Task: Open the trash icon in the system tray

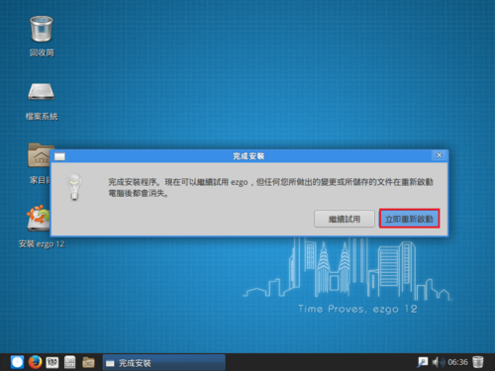Action: (x=478, y=362)
